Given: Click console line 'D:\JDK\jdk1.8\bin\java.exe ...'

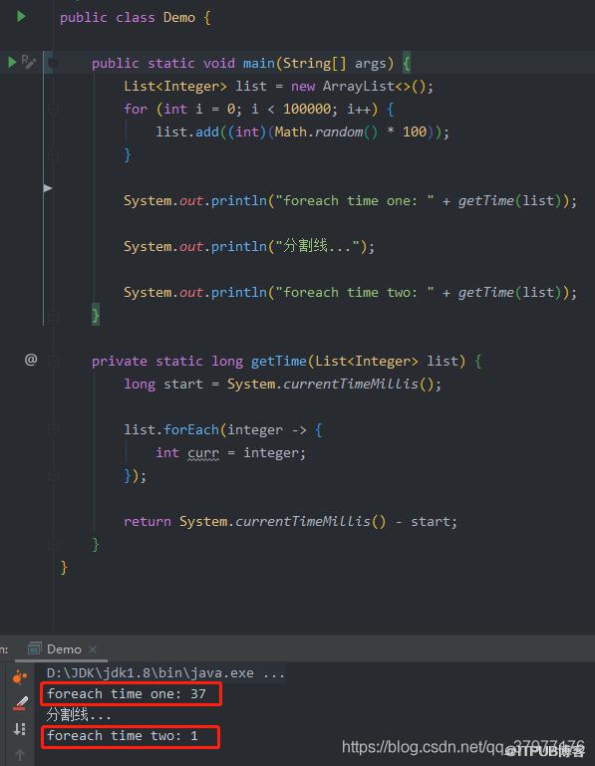Looking at the screenshot, I should pyautogui.click(x=165, y=673).
